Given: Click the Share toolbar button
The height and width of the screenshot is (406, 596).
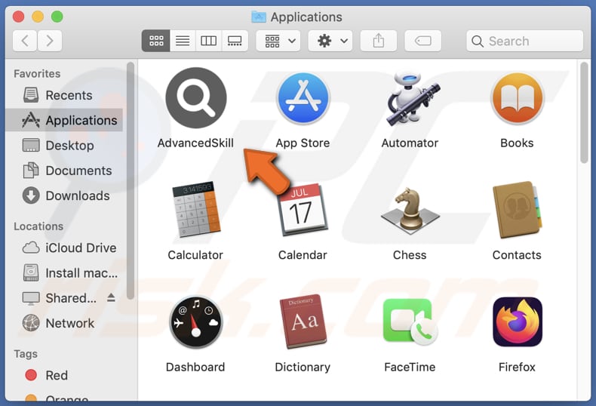Looking at the screenshot, I should 379,41.
